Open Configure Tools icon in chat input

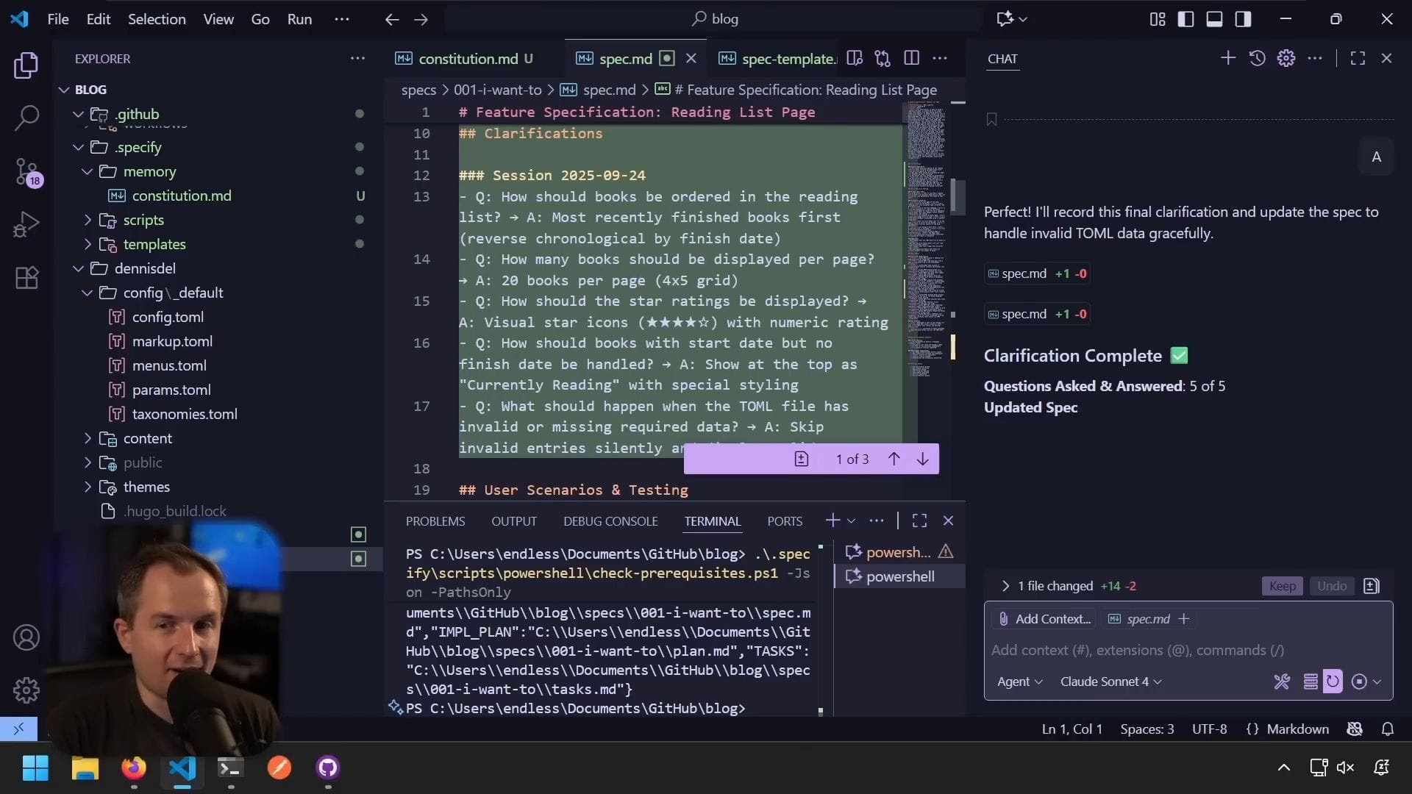[1281, 682]
